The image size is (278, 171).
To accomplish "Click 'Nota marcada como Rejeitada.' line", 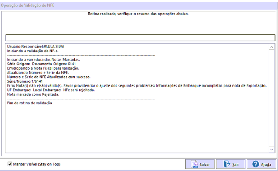I will [x=33, y=94].
